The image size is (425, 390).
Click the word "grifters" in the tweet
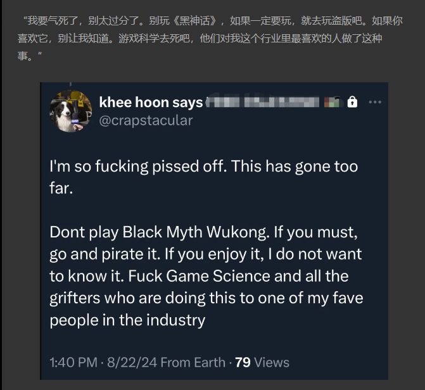(75, 298)
